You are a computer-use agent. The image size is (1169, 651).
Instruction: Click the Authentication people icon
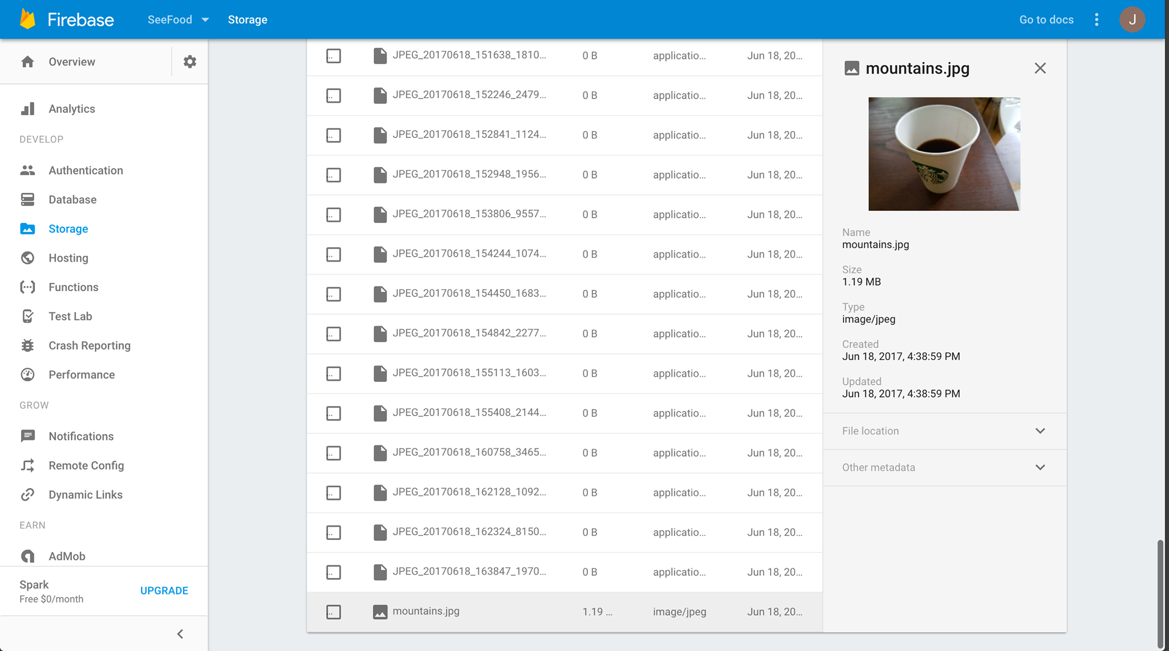pos(27,170)
